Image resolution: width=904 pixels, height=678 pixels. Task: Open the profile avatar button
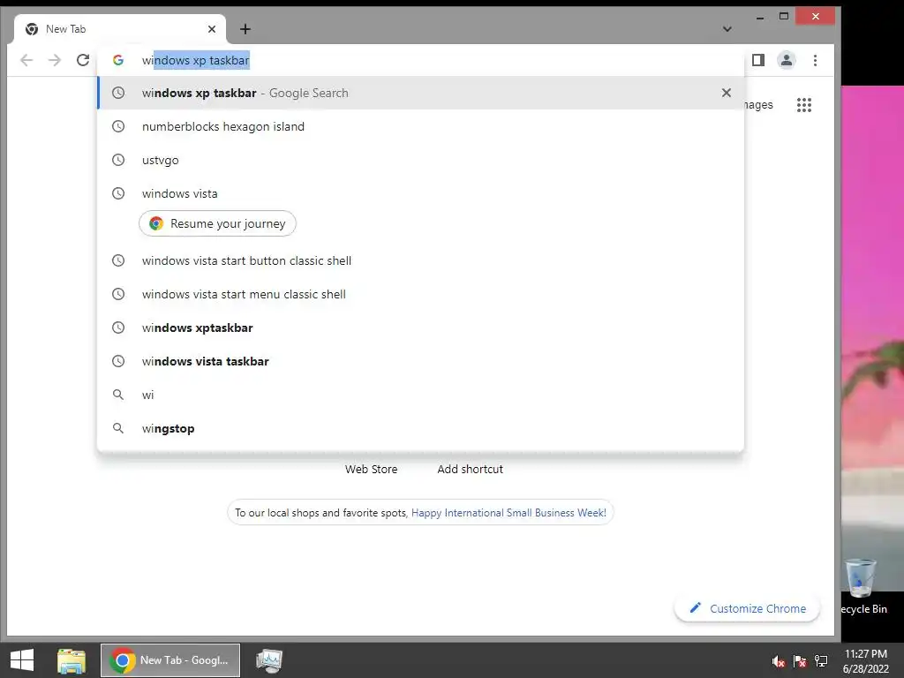coord(787,60)
